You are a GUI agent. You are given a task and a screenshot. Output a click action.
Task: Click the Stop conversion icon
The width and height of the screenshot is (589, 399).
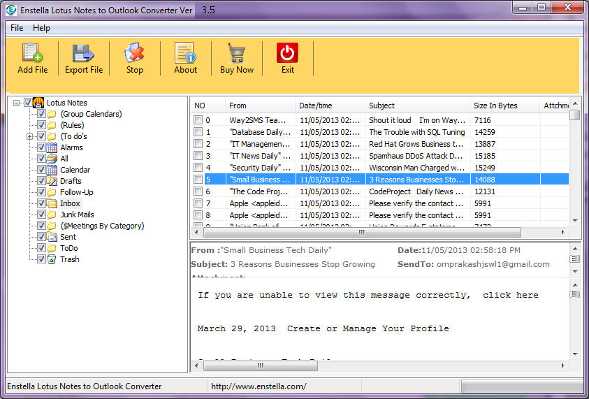[x=134, y=52]
